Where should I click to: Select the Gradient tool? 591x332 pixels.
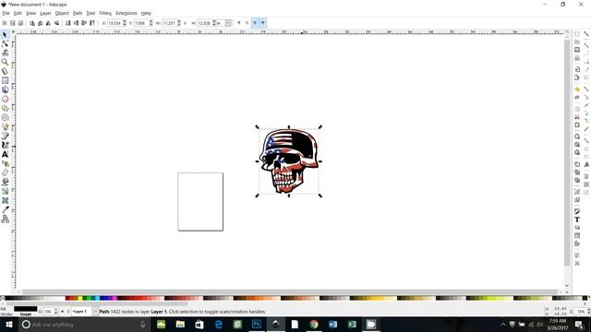point(5,191)
